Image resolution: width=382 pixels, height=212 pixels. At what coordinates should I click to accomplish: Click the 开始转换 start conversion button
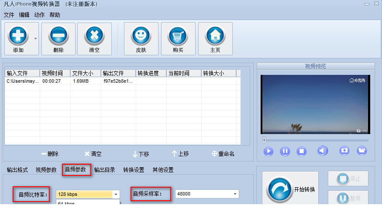click(290, 188)
